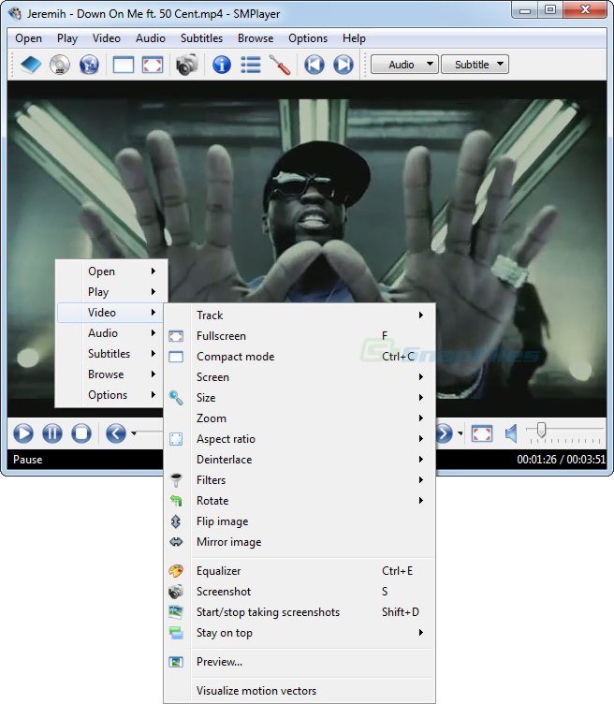Toggle fullscreen icon in control bar
The width and height of the screenshot is (614, 704).
(x=482, y=433)
